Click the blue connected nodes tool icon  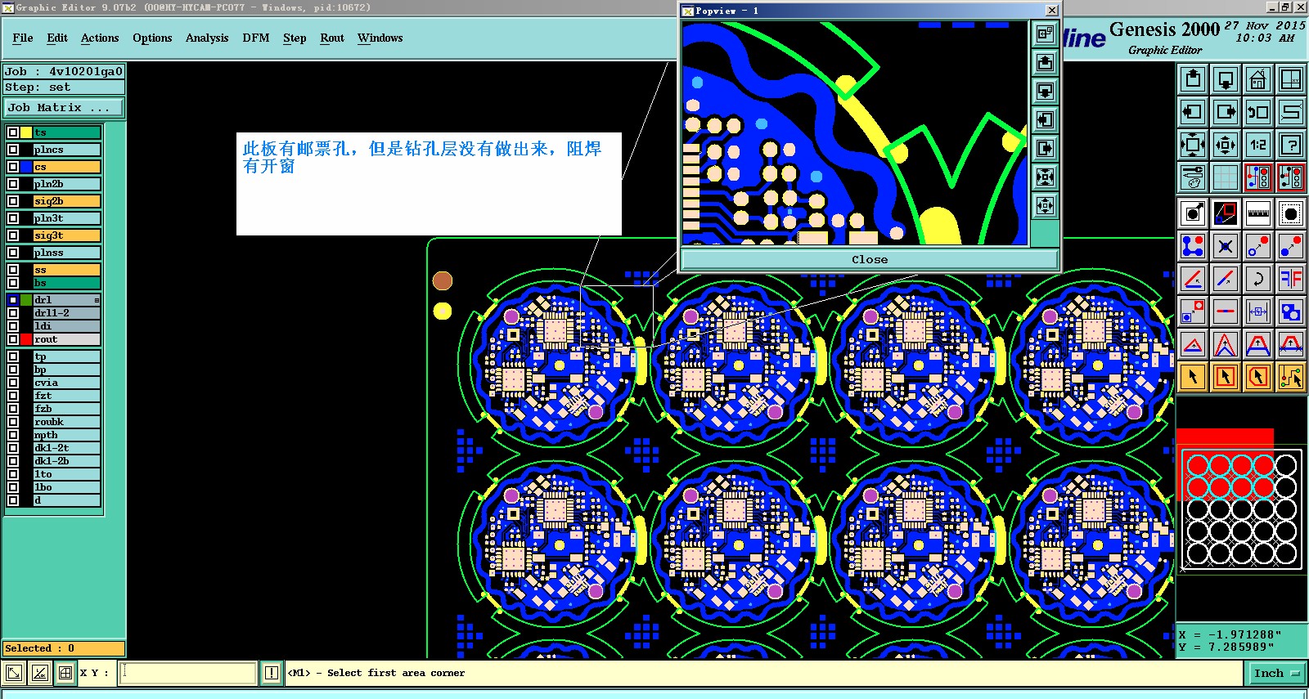(x=1193, y=246)
